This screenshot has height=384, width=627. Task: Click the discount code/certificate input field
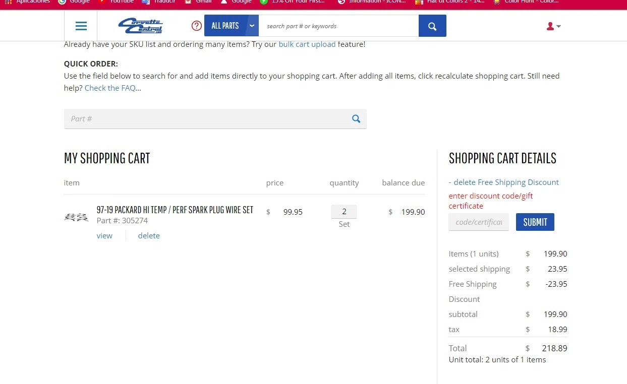pyautogui.click(x=479, y=222)
